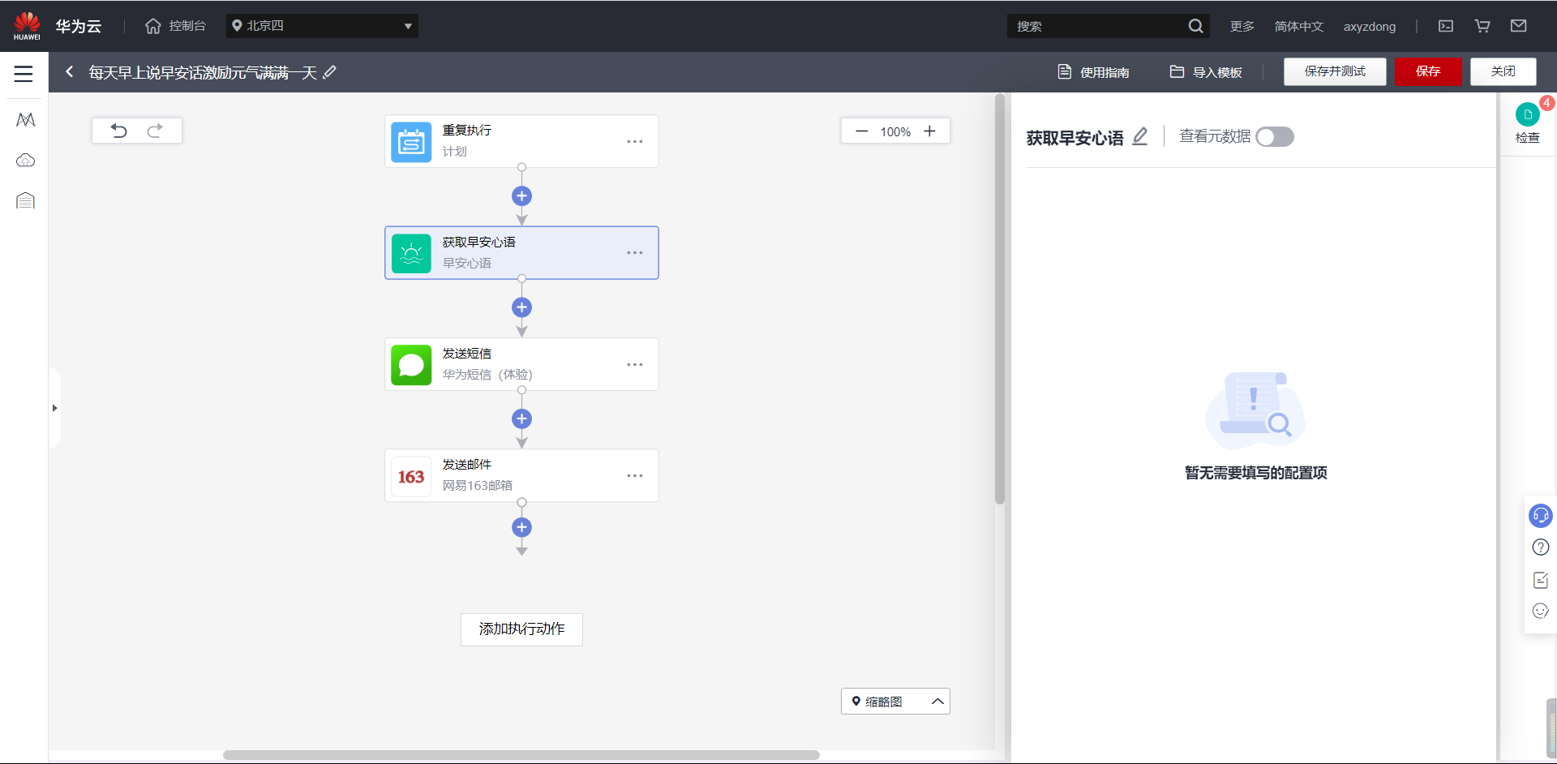1557x764 pixels.
Task: Add a step after 重复执行 node
Action: pos(521,195)
